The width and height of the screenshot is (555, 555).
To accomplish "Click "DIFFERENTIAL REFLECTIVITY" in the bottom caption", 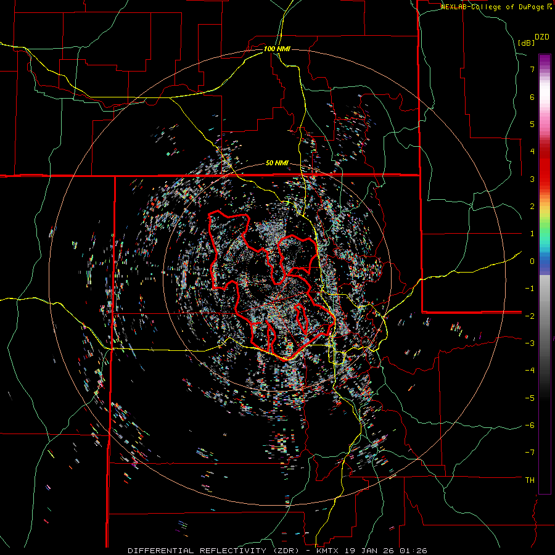I will [x=197, y=551].
